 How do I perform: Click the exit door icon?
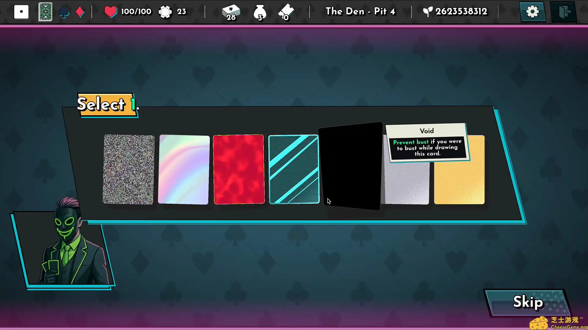tap(564, 12)
